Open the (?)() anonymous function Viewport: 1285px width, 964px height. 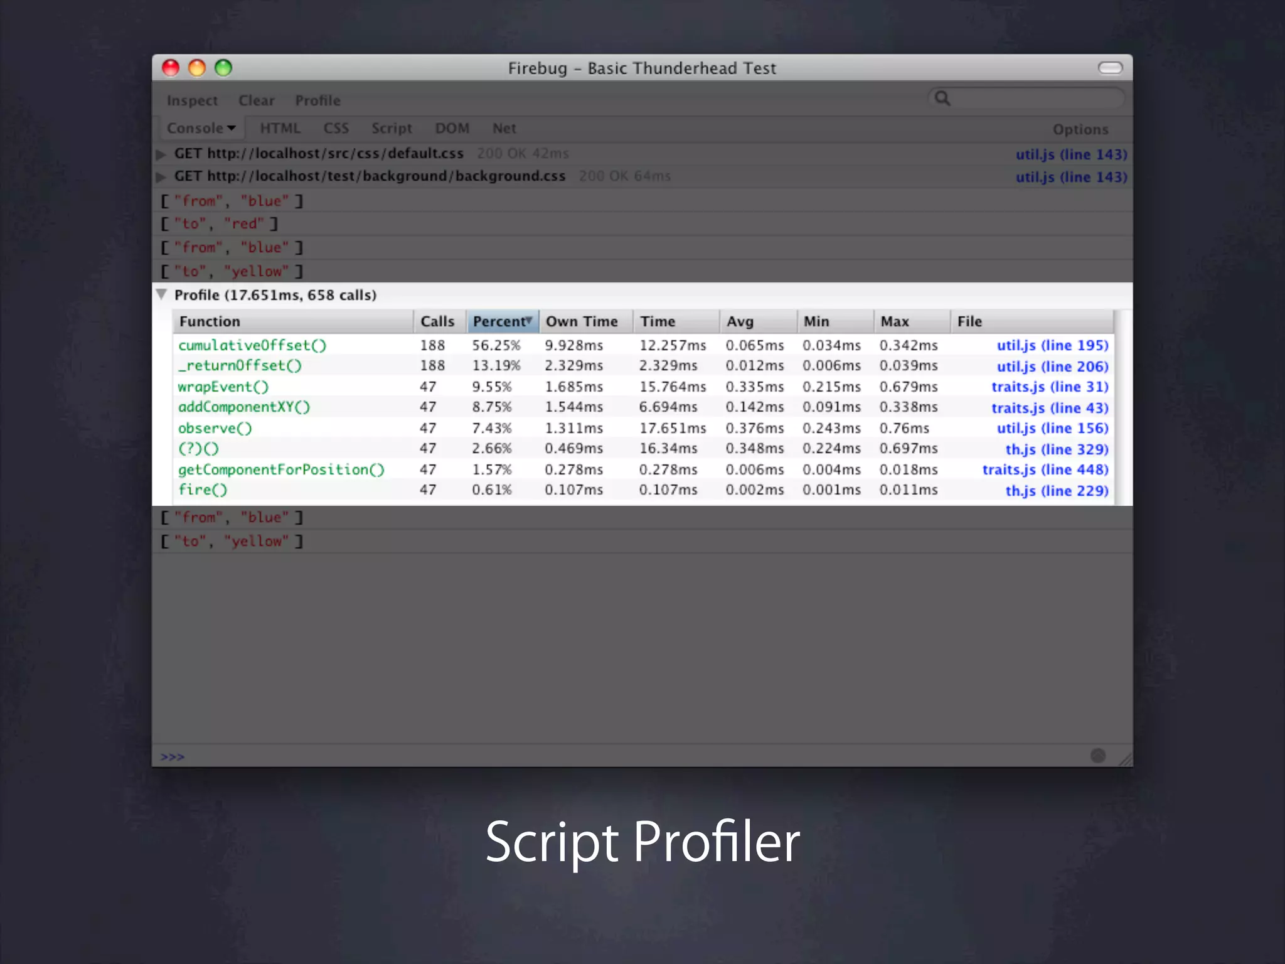click(198, 449)
